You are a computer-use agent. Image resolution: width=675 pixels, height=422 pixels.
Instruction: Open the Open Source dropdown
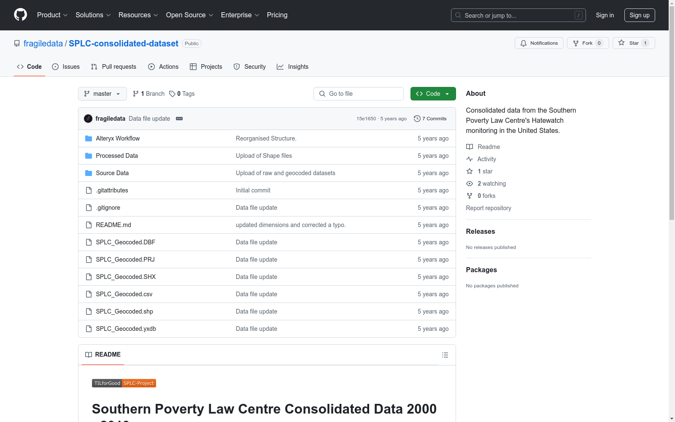tap(190, 15)
